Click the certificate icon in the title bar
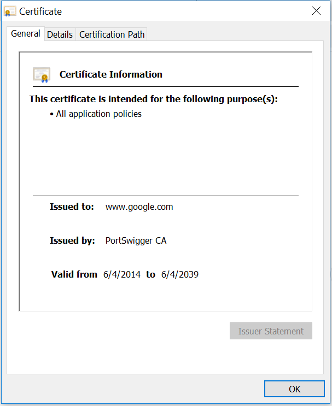Viewport: 332px width, 406px height. tap(10, 11)
